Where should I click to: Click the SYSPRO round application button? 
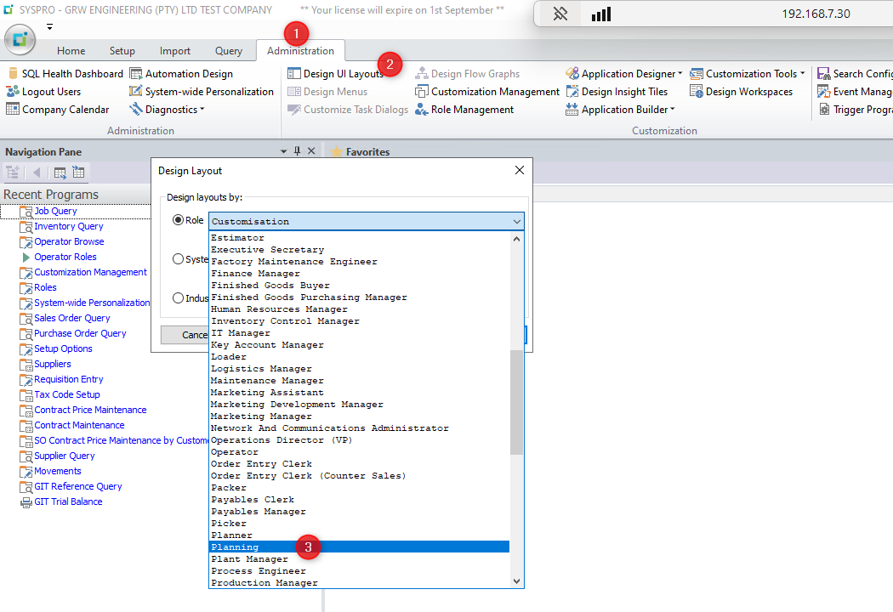20,39
